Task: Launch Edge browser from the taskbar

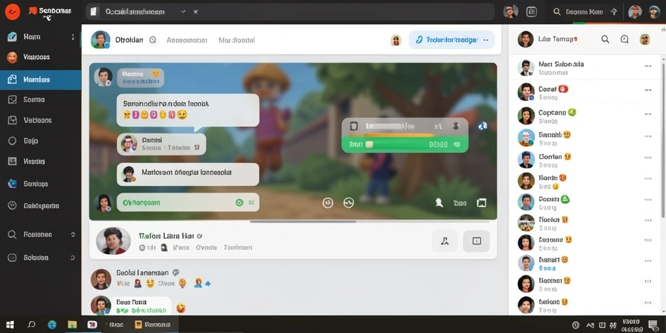Action: coord(52,325)
